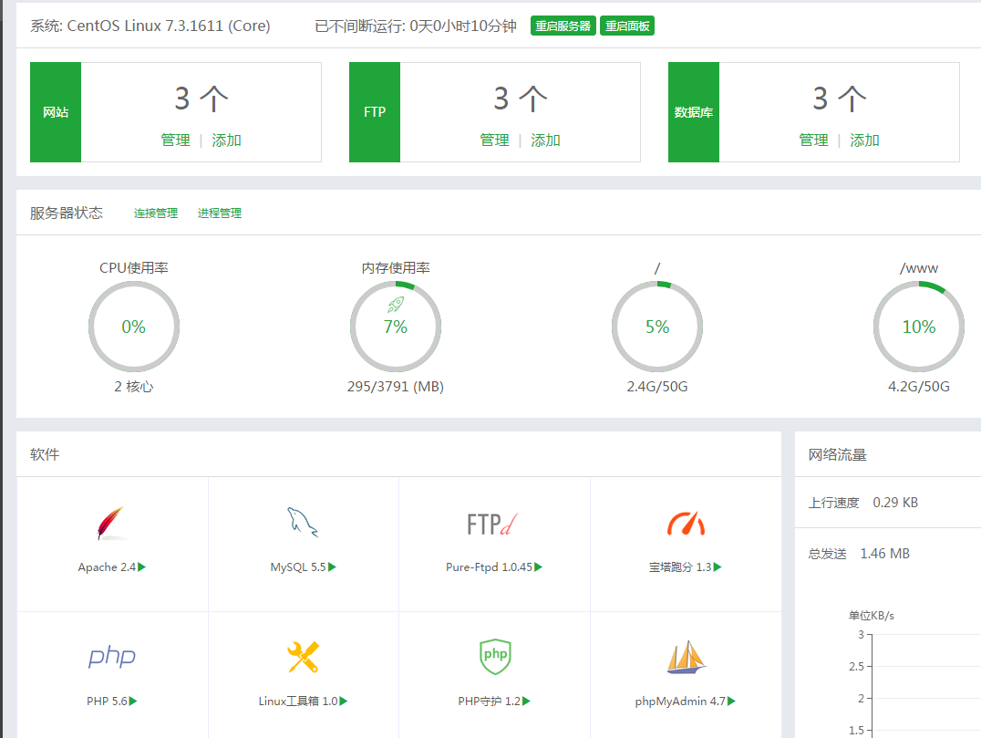Click the MySQL dolphin icon
Viewport: 981px width, 738px height.
point(303,522)
